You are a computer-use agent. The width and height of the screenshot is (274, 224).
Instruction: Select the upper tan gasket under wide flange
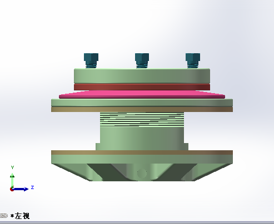pyautogui.click(x=142, y=109)
